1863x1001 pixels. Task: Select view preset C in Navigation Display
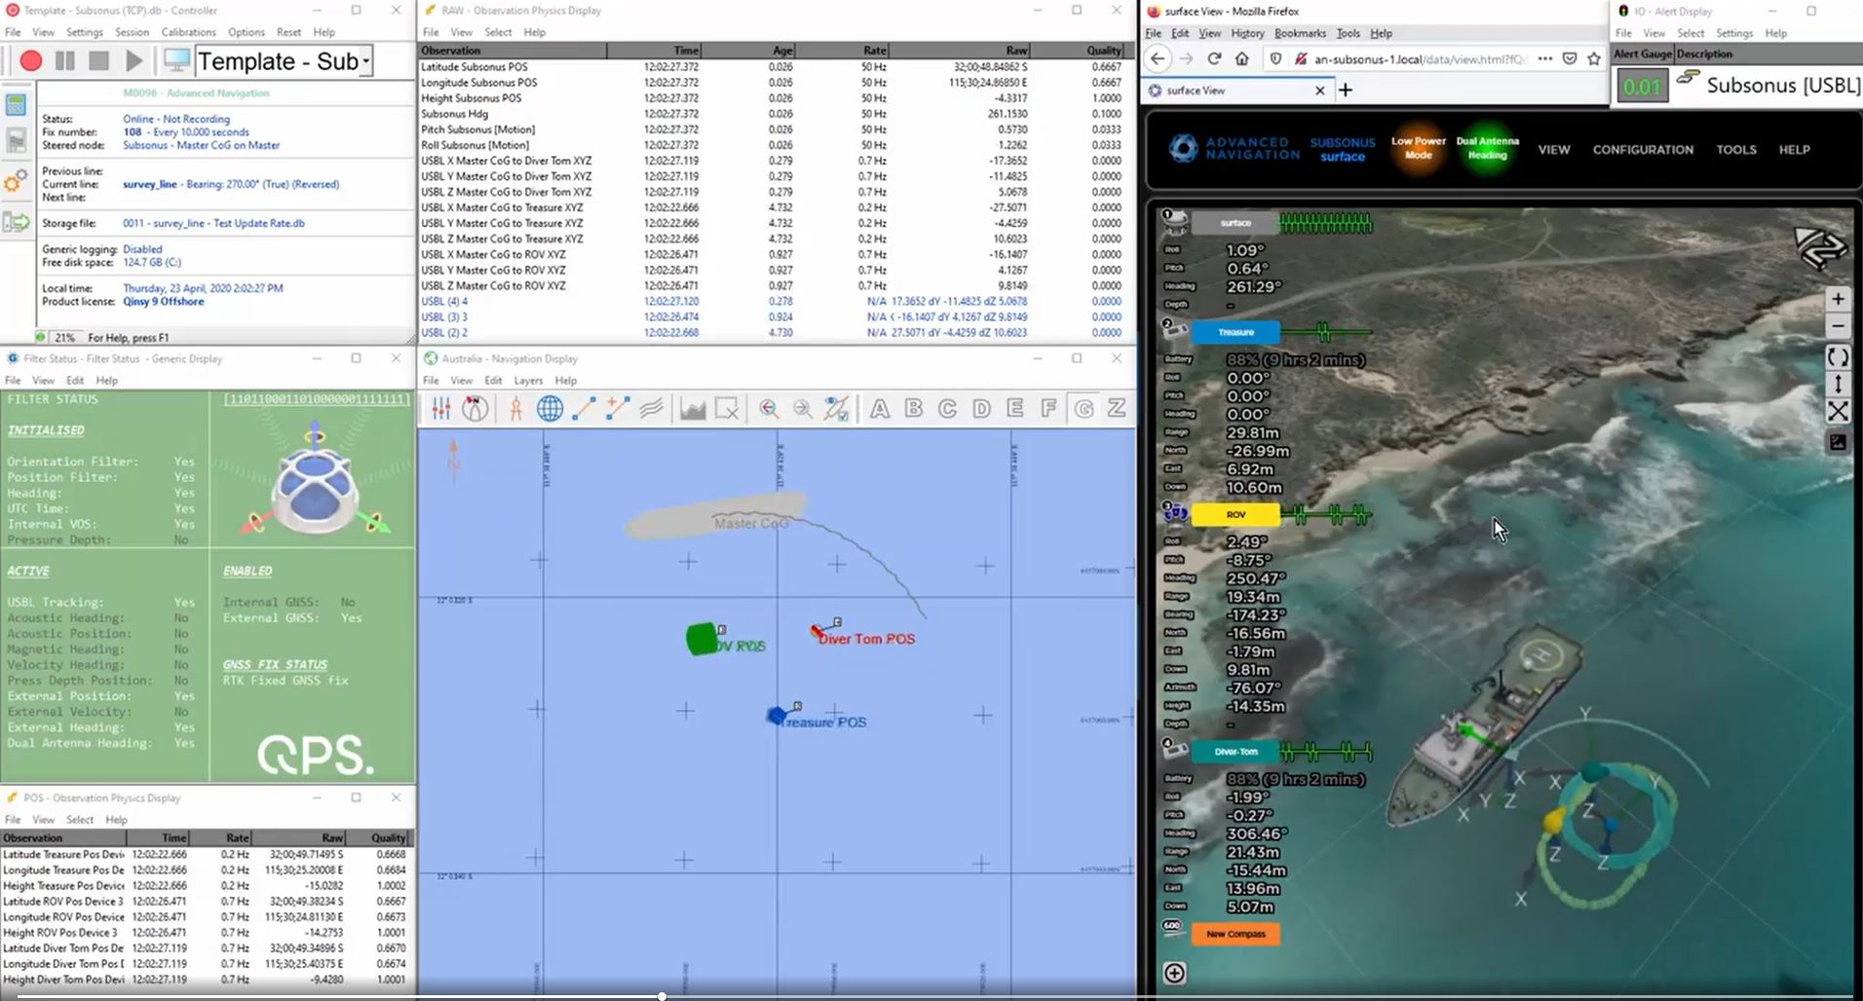click(947, 409)
